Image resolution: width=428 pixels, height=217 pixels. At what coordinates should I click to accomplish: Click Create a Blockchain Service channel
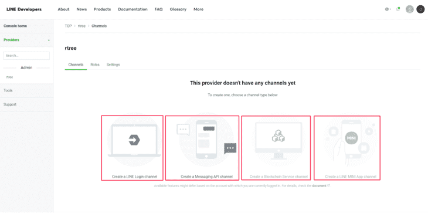[x=278, y=177]
